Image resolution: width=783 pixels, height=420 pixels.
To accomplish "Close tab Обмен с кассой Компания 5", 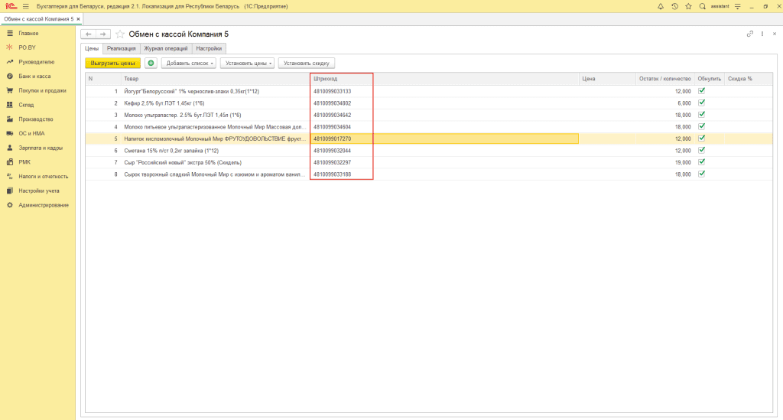I will pos(79,19).
